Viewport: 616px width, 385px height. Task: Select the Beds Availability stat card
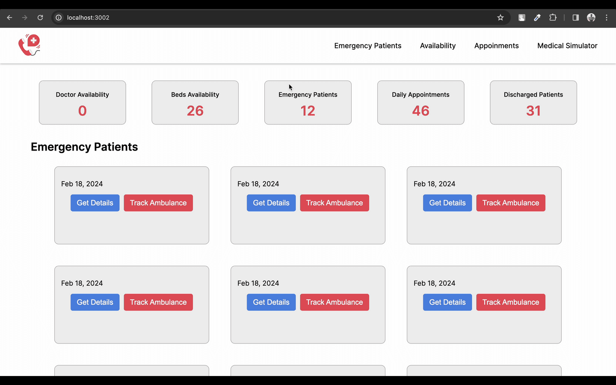coord(195,103)
